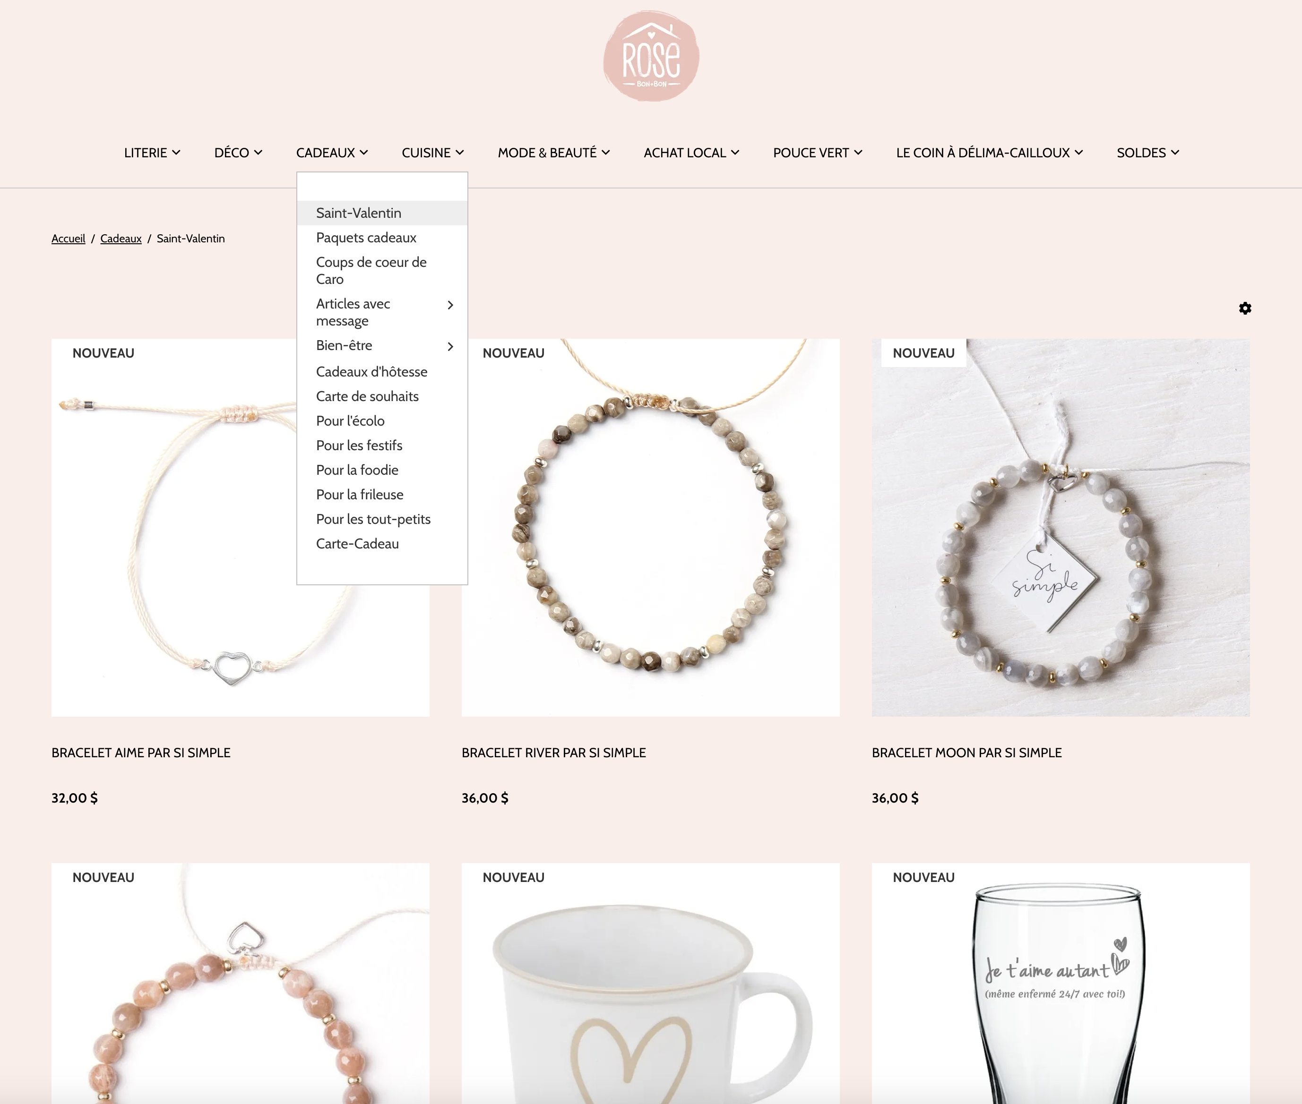Open the Cadeaux breadcrumb link
The width and height of the screenshot is (1302, 1104).
[121, 239]
